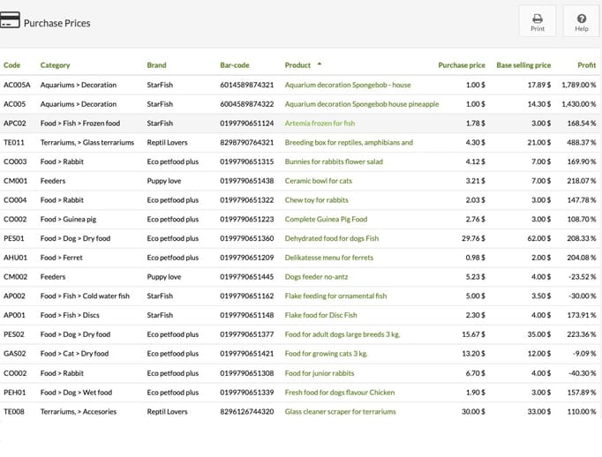
Task: Select code GAS02 cell
Action: point(15,354)
